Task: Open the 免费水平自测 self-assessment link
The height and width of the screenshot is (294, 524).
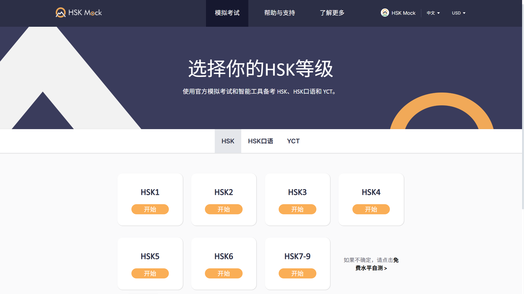Action: point(371,268)
